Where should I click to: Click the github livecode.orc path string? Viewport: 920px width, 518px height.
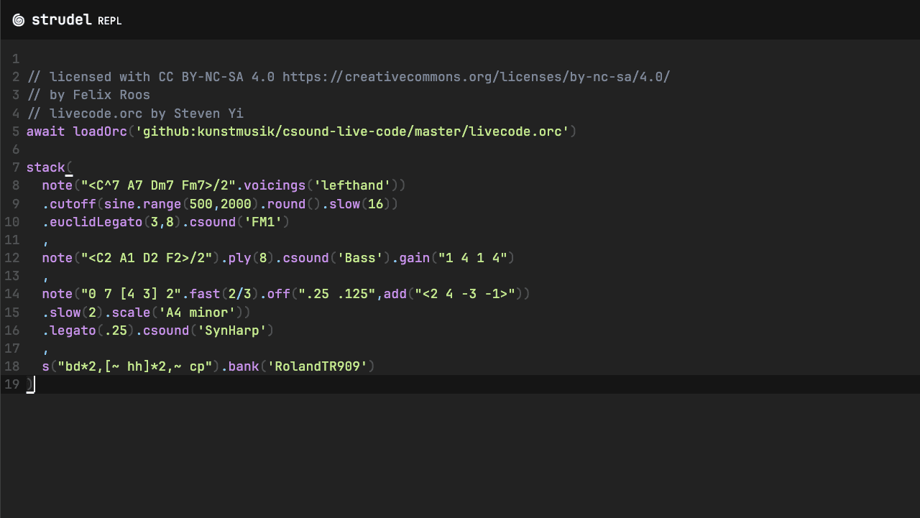point(356,131)
